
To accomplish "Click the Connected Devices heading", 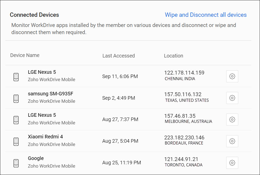I will point(34,15).
